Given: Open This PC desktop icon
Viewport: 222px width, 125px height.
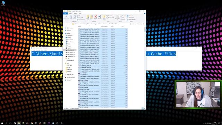Looking at the screenshot, I should (3, 3).
